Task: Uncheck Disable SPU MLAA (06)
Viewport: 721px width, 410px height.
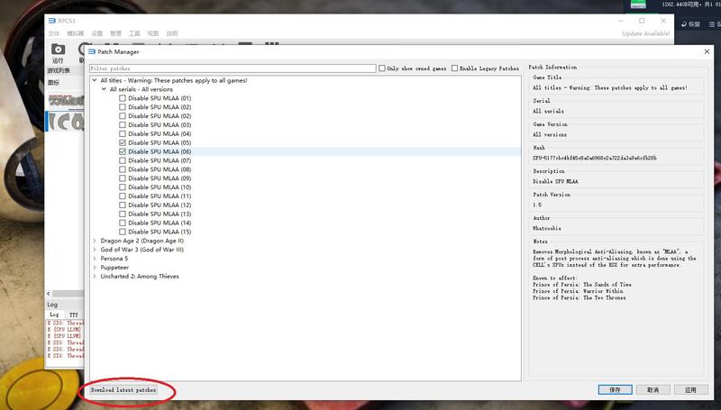Action: [x=123, y=151]
